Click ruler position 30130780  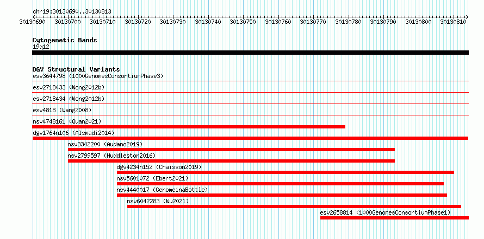[348, 22]
